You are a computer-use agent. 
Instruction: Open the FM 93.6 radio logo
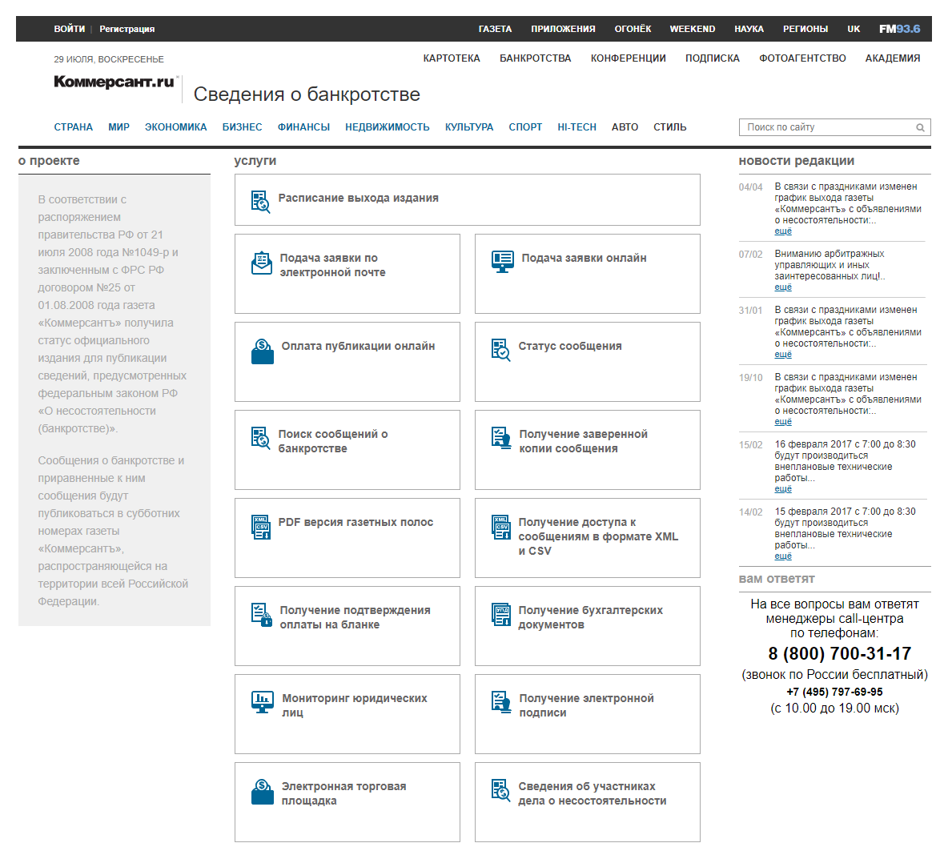pos(900,29)
